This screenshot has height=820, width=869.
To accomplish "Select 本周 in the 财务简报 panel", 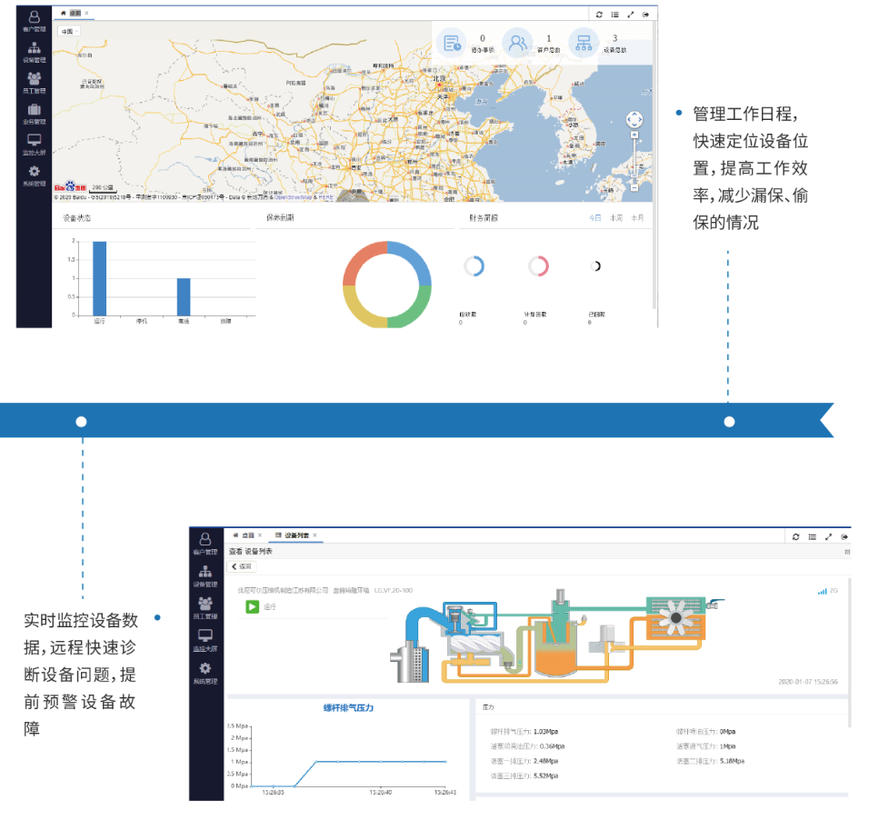I will click(616, 218).
